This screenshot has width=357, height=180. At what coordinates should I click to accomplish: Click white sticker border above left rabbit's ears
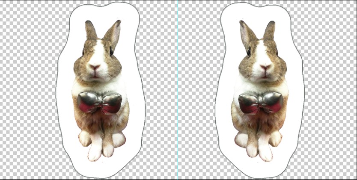click(103, 12)
